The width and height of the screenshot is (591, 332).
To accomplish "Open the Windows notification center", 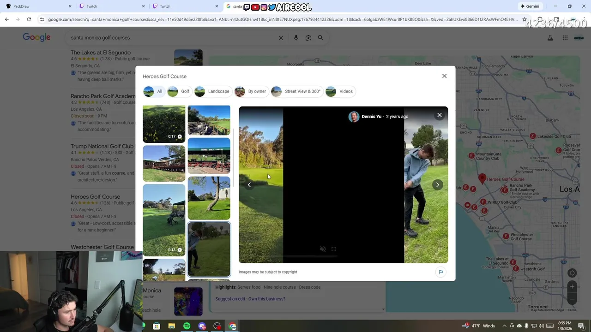I will pyautogui.click(x=581, y=326).
